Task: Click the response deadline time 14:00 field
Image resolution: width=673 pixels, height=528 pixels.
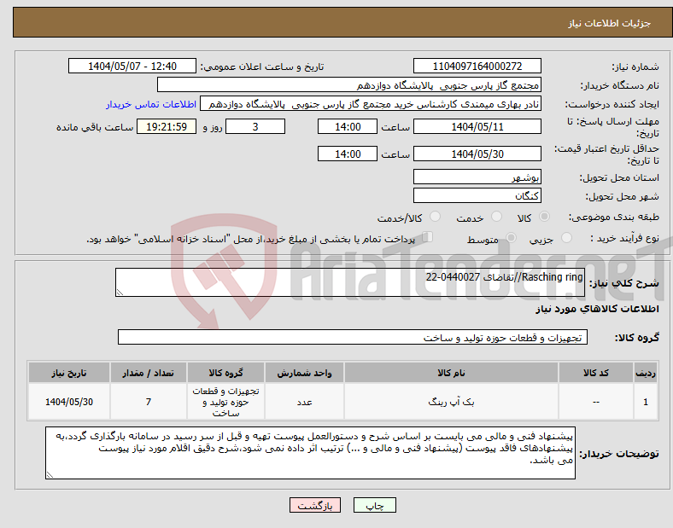Action: 348,126
